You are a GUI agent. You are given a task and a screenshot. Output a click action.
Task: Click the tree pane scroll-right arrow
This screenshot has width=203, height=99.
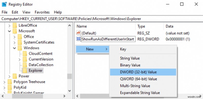click(64, 96)
